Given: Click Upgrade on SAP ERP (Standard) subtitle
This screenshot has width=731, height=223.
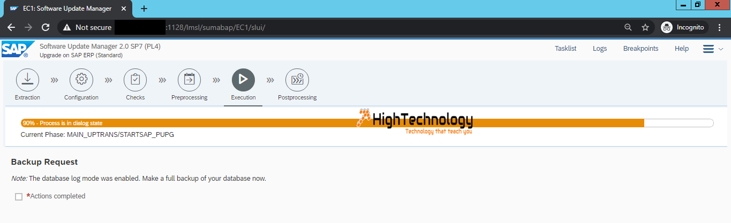Looking at the screenshot, I should [81, 55].
